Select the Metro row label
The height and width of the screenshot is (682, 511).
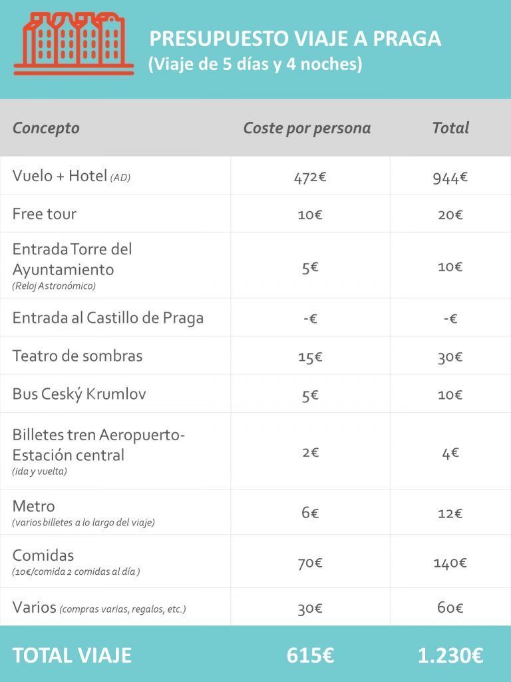34,506
